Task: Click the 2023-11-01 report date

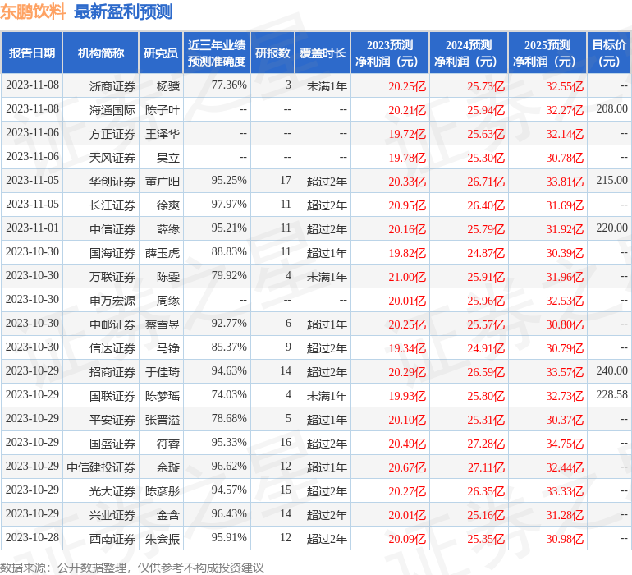Action: tap(32, 228)
